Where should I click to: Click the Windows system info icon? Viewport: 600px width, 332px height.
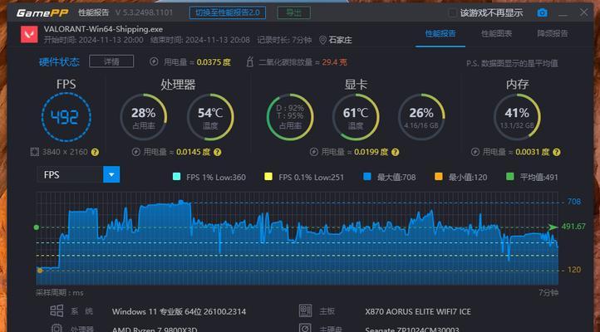point(57,310)
